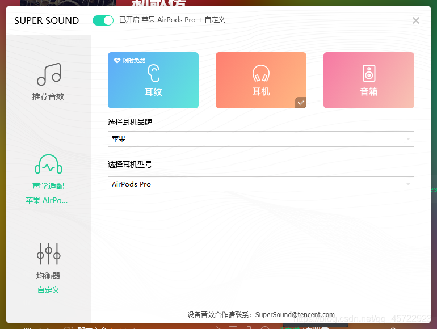Click the 苹果 AirPo... sidebar text

(47, 200)
